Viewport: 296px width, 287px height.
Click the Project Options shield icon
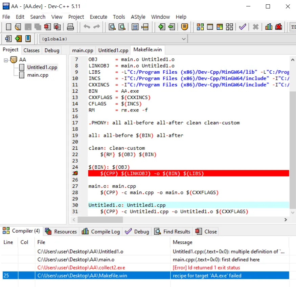click(184, 27)
